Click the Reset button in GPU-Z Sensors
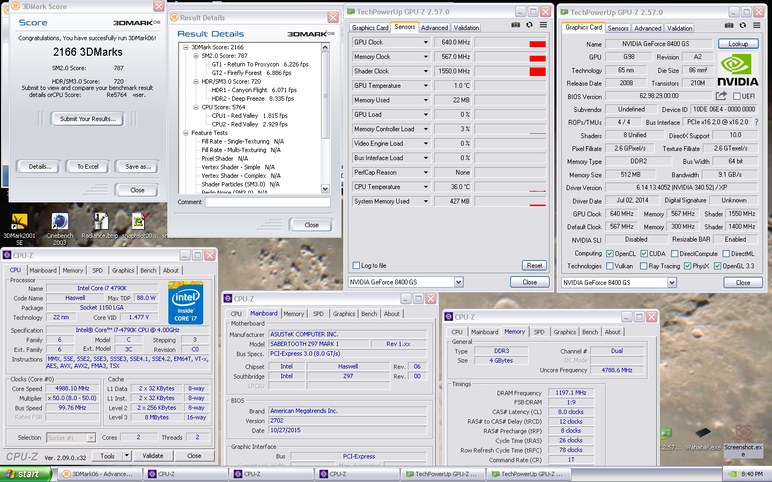Screen dimensions: 772x482 tap(535, 266)
